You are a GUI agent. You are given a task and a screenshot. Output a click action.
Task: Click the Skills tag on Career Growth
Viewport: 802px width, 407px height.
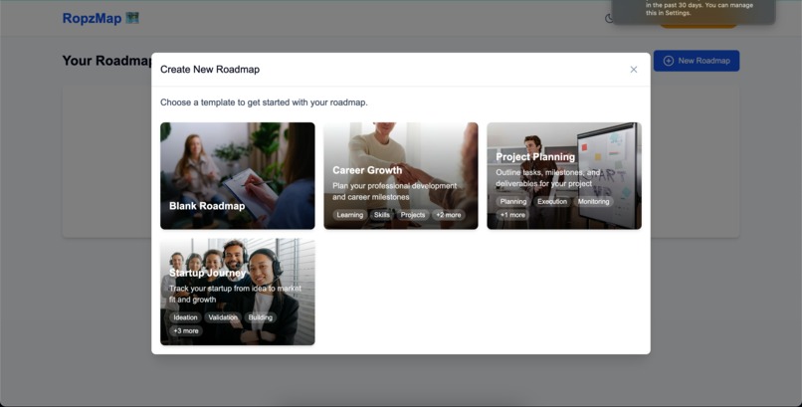[x=381, y=215]
